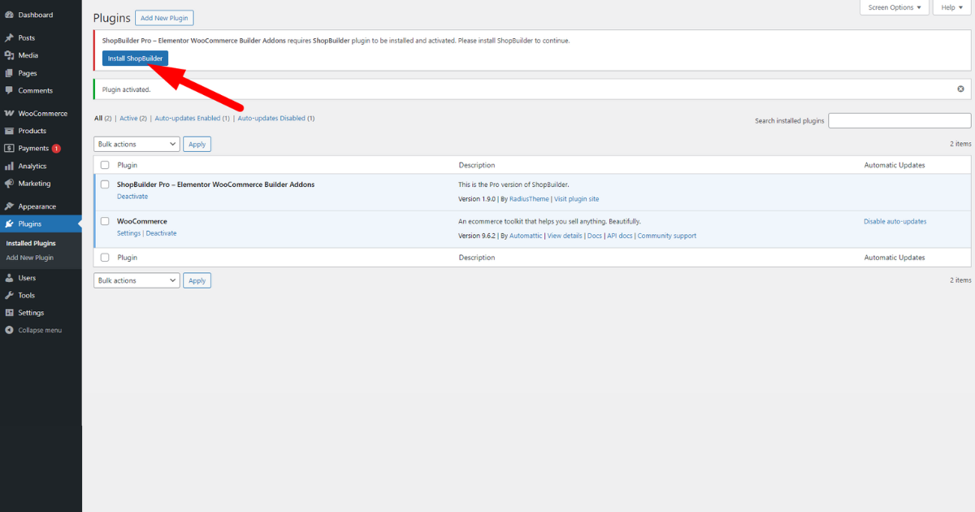Click the Plugins plug icon
Image resolution: width=975 pixels, height=512 pixels.
(9, 223)
